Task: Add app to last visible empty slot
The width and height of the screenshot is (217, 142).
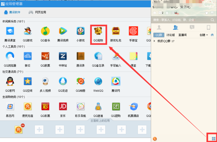Action: pyautogui.click(x=142, y=130)
